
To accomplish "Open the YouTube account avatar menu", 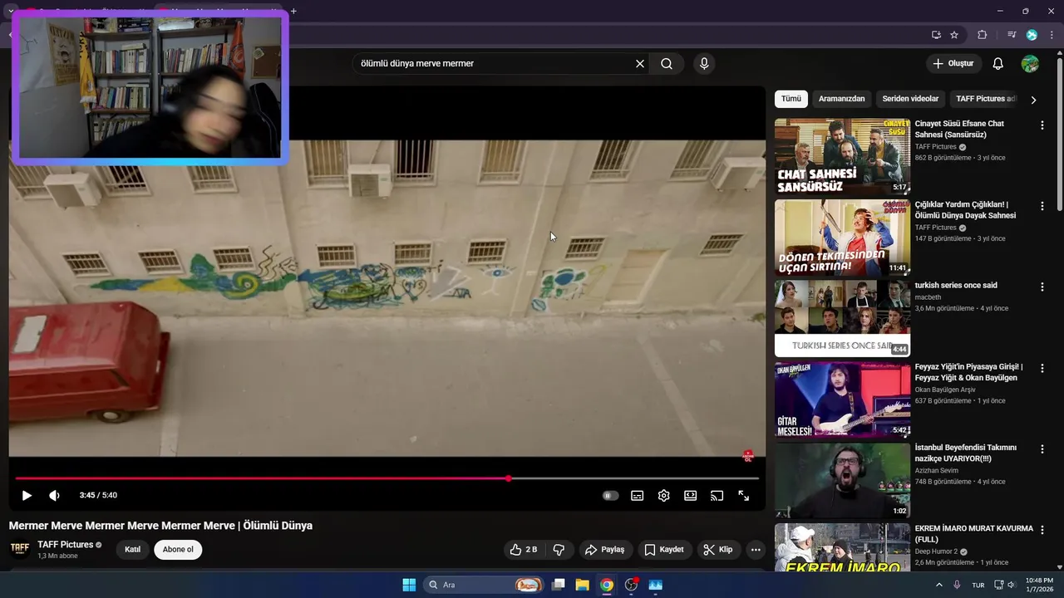I will (x=1030, y=64).
